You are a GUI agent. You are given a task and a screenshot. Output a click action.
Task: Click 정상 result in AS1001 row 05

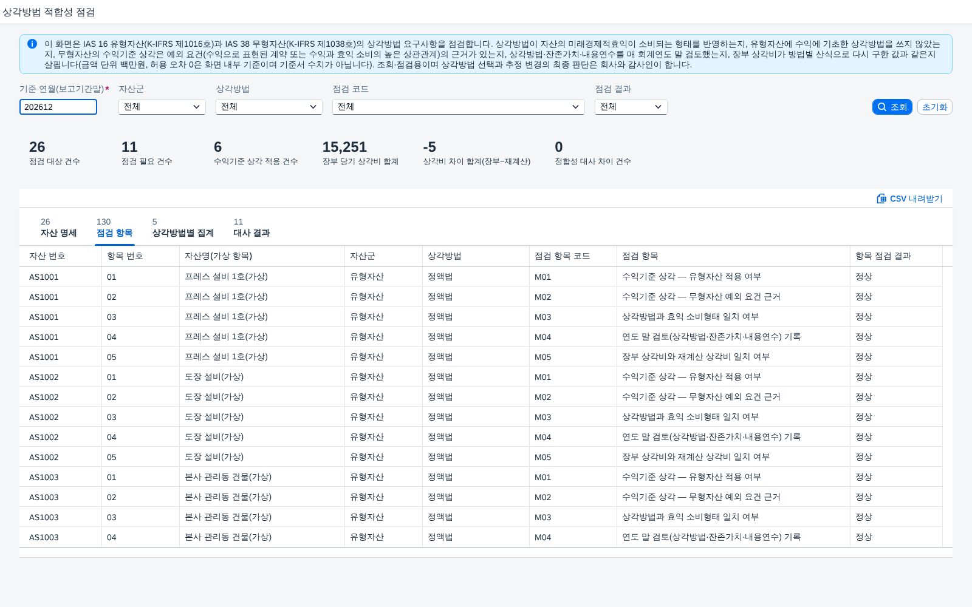click(864, 357)
